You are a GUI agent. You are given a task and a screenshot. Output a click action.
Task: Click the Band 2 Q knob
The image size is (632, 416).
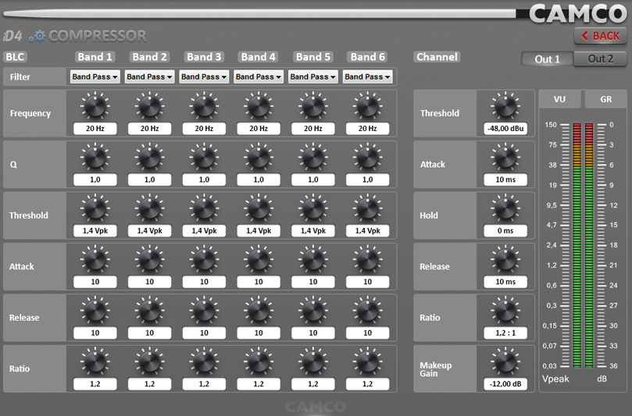[x=149, y=157]
